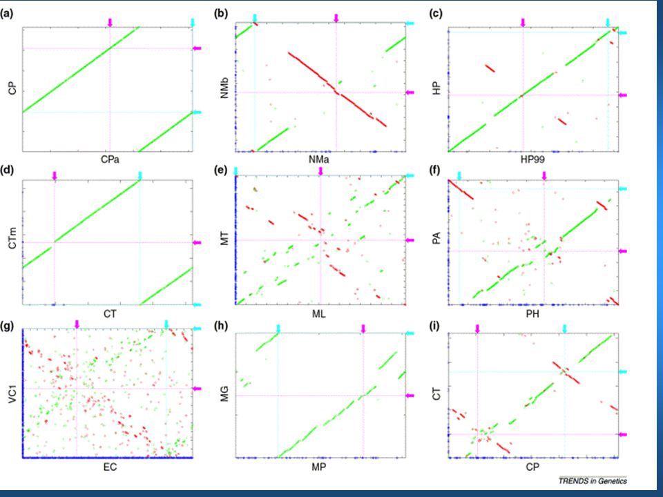Click the PA y-axis label

coord(436,238)
